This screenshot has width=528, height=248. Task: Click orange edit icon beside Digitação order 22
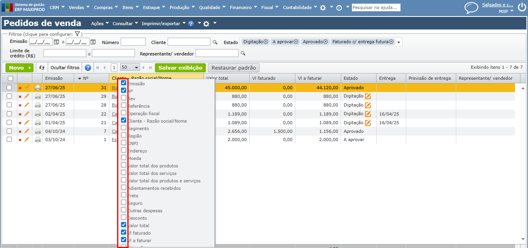click(x=368, y=114)
